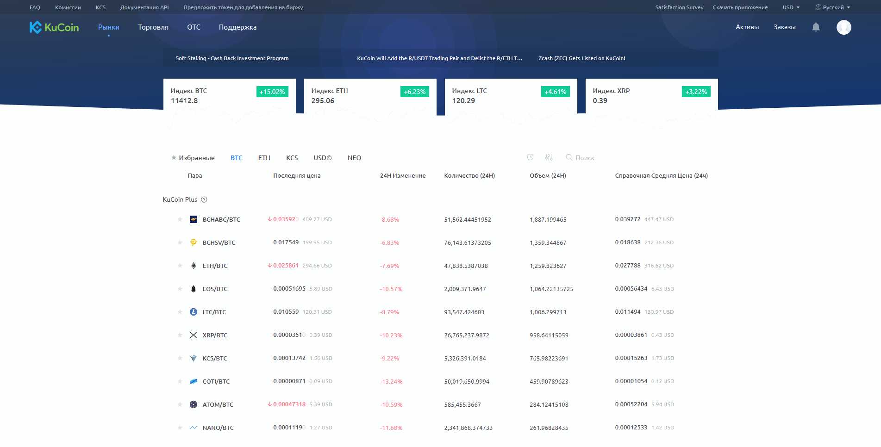881x447 pixels.
Task: Click the NANO coin icon
Action: coord(194,428)
